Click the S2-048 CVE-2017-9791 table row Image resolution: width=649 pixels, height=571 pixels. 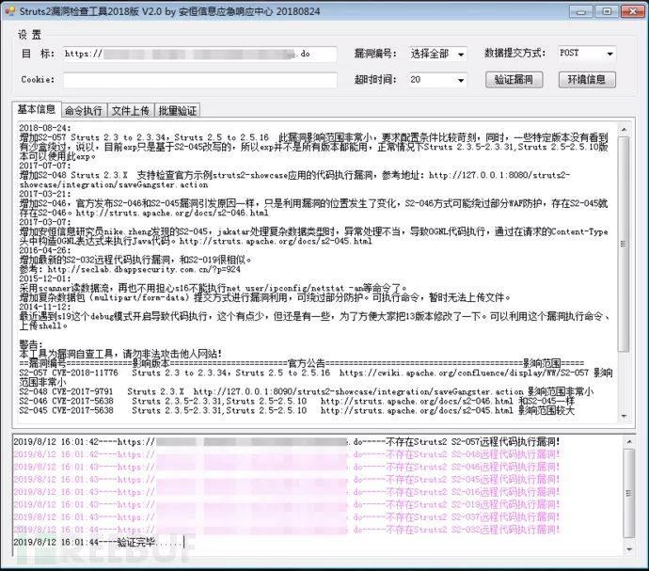tap(307, 391)
